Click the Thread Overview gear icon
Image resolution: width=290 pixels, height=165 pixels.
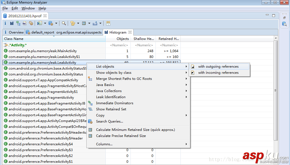pyautogui.click(x=31, y=23)
